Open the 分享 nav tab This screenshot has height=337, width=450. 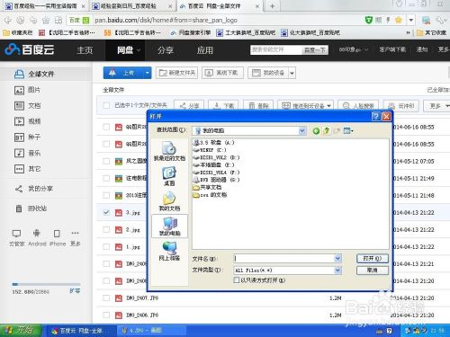[x=166, y=50]
